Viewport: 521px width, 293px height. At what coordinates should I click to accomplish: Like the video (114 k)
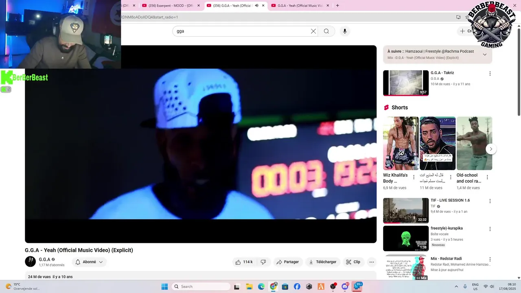243,262
